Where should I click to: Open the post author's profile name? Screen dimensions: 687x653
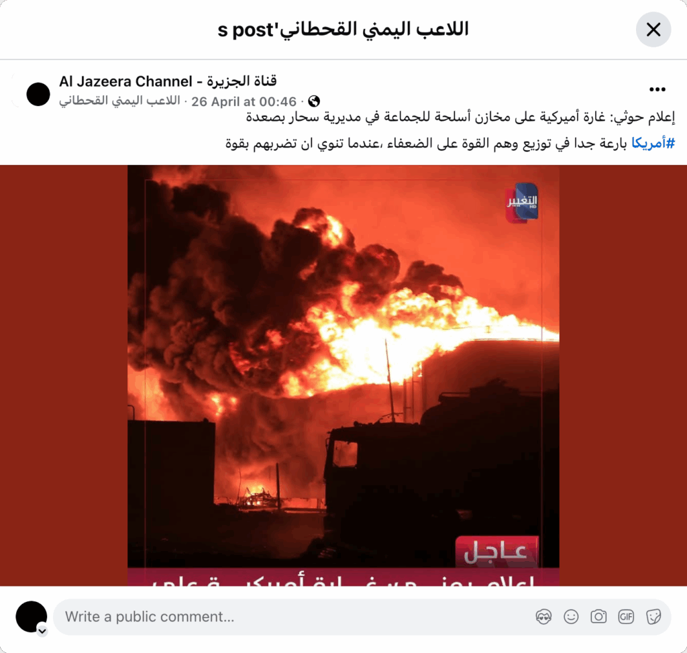tap(119, 101)
